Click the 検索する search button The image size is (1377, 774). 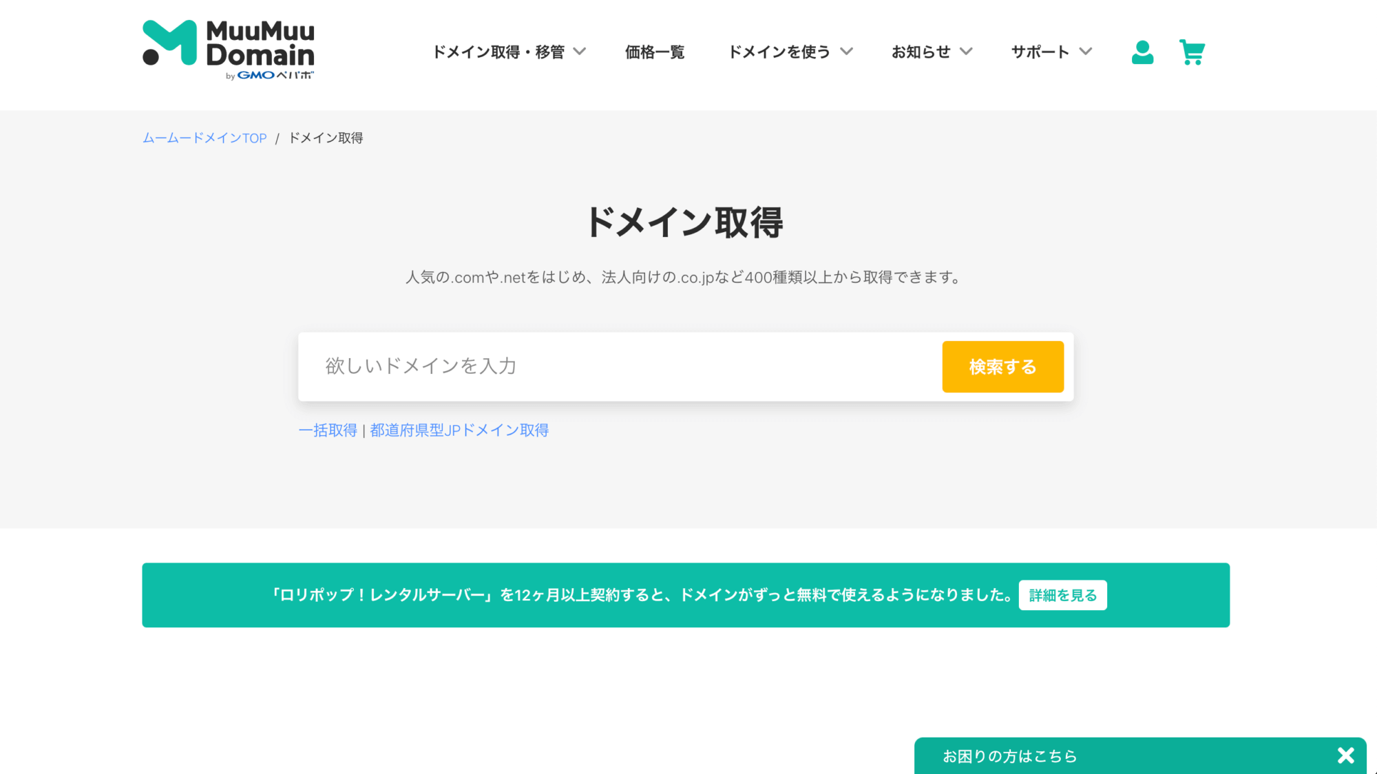[1002, 367]
